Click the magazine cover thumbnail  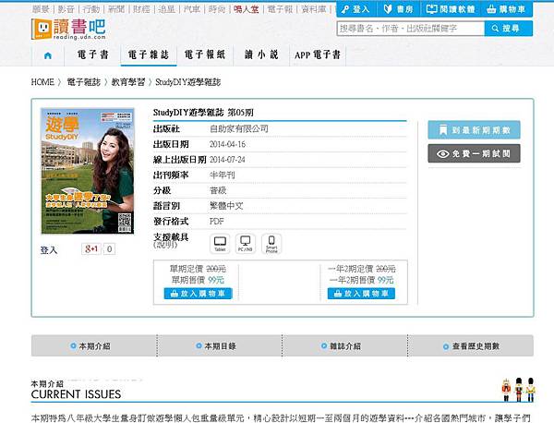(88, 171)
